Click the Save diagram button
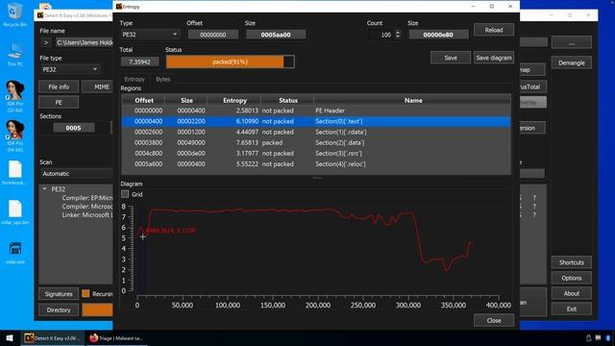 click(x=493, y=58)
